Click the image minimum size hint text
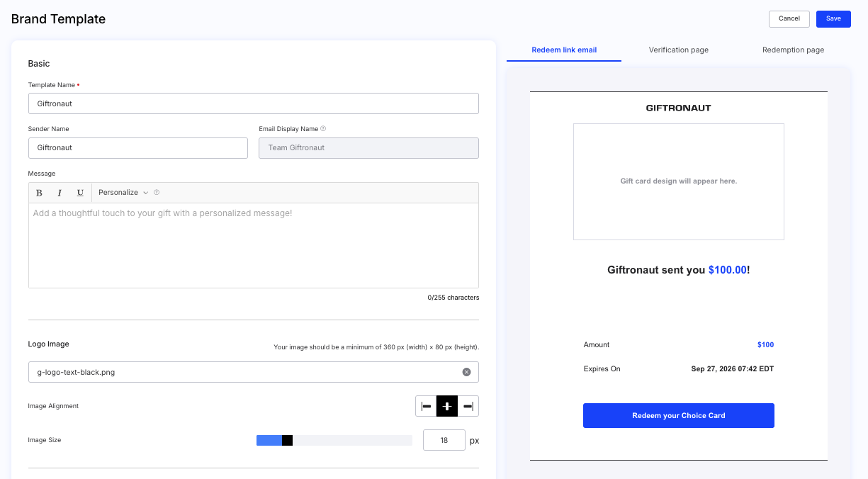The width and height of the screenshot is (868, 479). [x=376, y=347]
